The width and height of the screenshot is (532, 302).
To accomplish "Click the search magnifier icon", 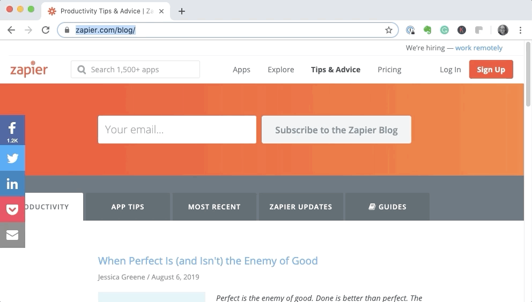I will [x=82, y=70].
